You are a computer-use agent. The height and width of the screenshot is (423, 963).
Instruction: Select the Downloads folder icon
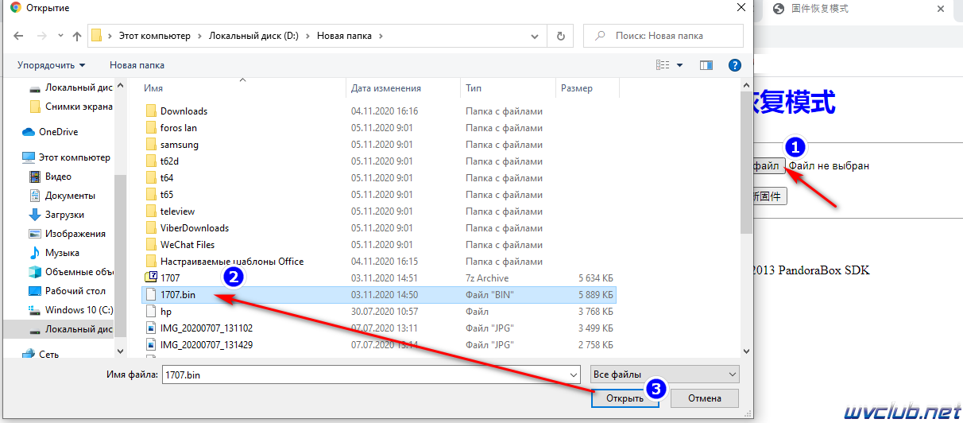click(x=152, y=111)
